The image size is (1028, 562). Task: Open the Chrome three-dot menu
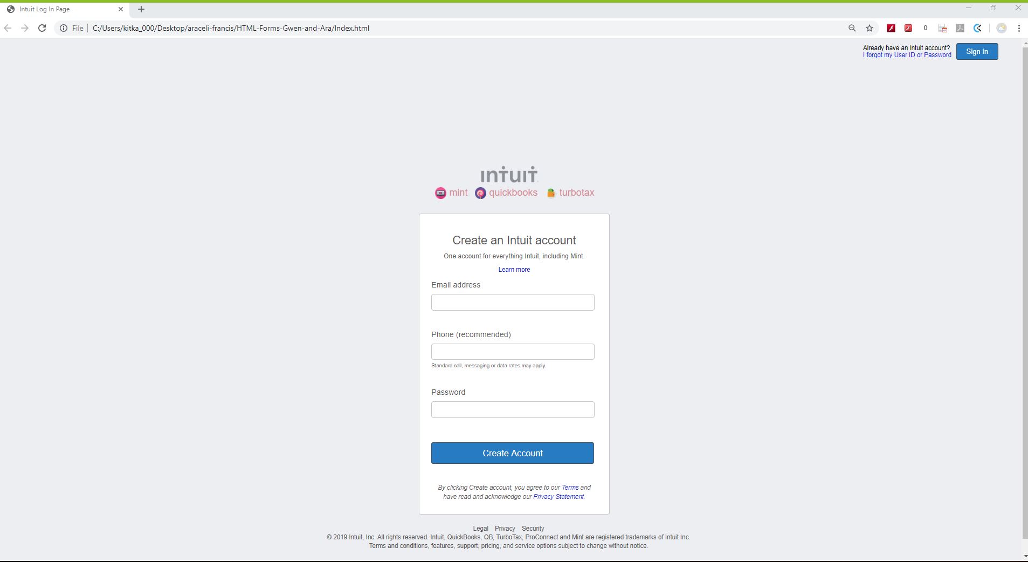[x=1019, y=28]
